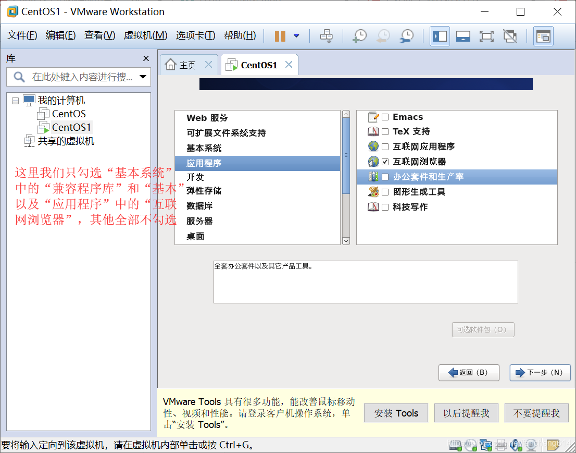Viewport: 576px width, 453px height.
Task: Click the 互联网应用程序 globe icon
Action: coord(373,146)
